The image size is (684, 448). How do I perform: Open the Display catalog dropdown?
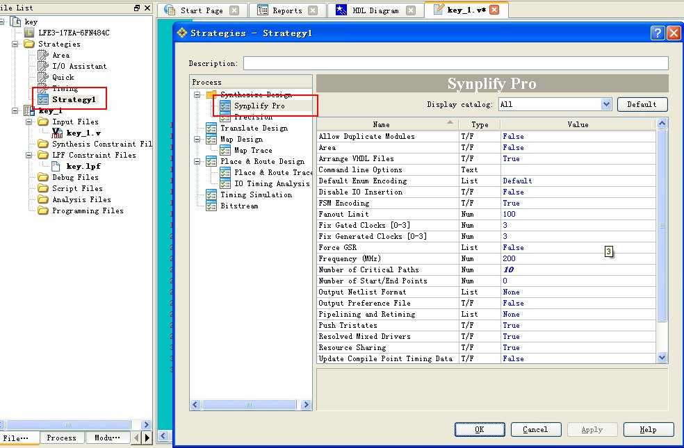606,105
